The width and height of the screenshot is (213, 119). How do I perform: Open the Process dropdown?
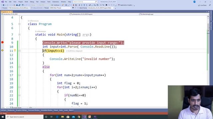[19, 8]
